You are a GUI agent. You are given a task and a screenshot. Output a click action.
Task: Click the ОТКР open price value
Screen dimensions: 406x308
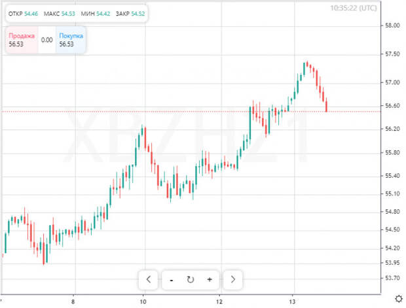pos(31,14)
